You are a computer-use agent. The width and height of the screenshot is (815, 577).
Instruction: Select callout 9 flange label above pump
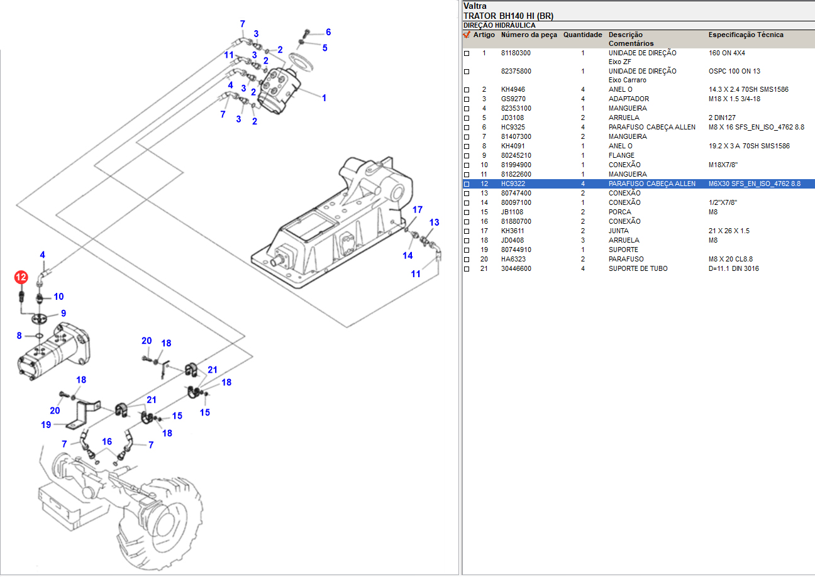pos(63,314)
